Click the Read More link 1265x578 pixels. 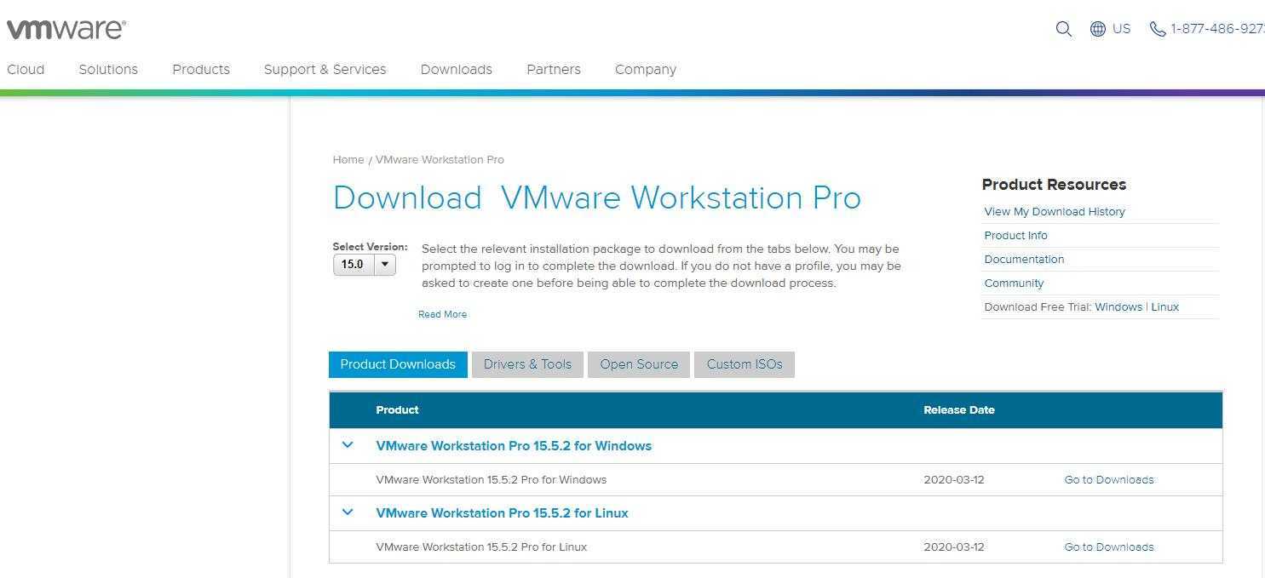(442, 314)
